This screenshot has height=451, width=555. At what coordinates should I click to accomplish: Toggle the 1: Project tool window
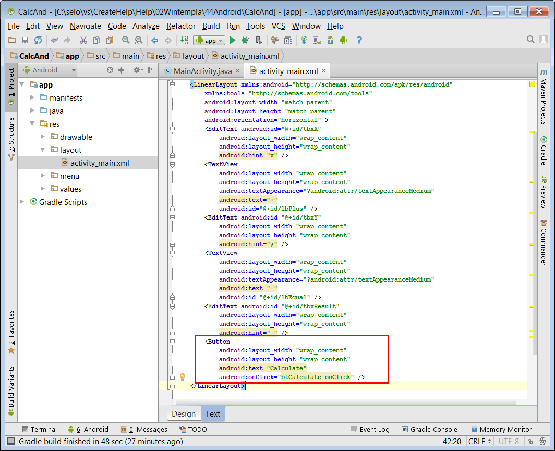coord(11,87)
